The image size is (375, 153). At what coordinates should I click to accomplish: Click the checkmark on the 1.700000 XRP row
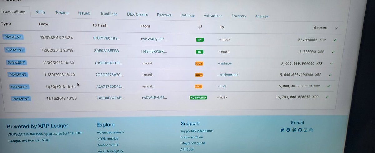(x=334, y=52)
